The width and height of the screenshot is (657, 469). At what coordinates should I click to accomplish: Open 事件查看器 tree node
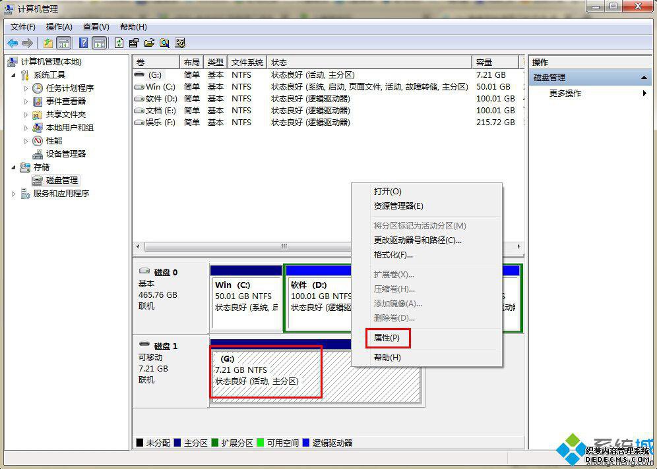point(66,101)
